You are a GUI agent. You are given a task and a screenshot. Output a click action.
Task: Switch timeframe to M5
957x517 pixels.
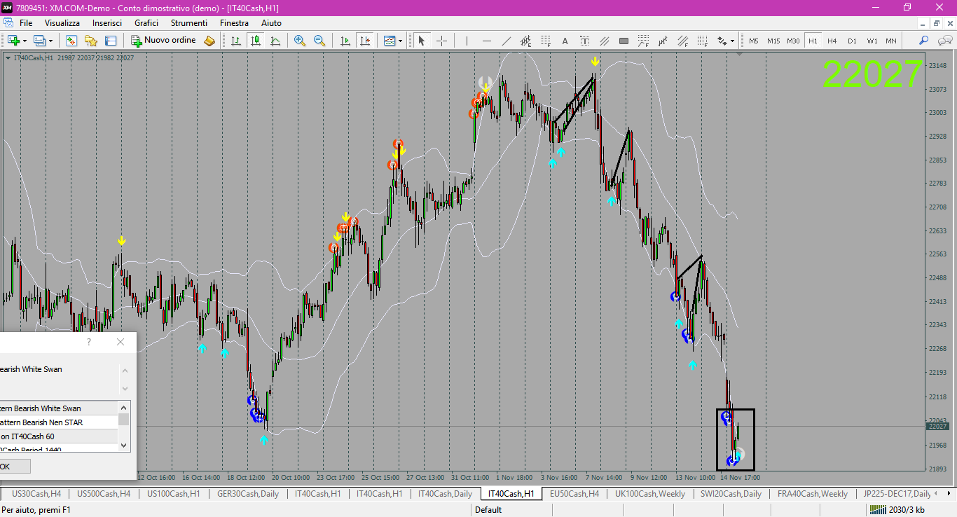[754, 41]
